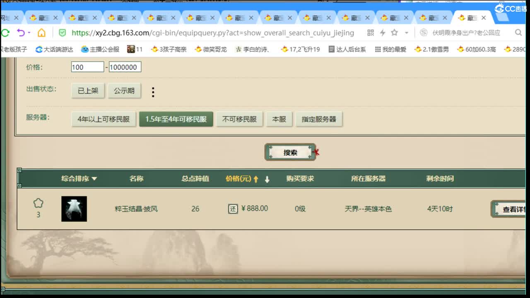
Task: Click the minimum price input showing 100
Action: point(87,67)
